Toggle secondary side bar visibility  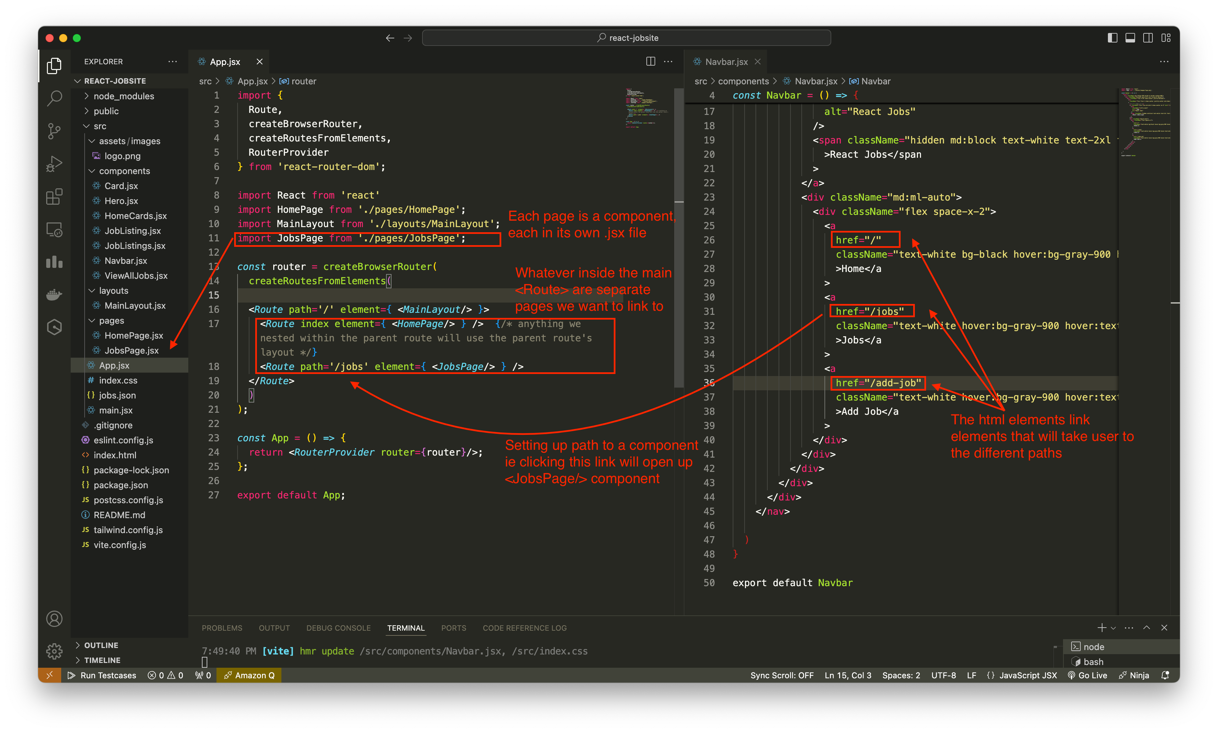pyautogui.click(x=1148, y=38)
